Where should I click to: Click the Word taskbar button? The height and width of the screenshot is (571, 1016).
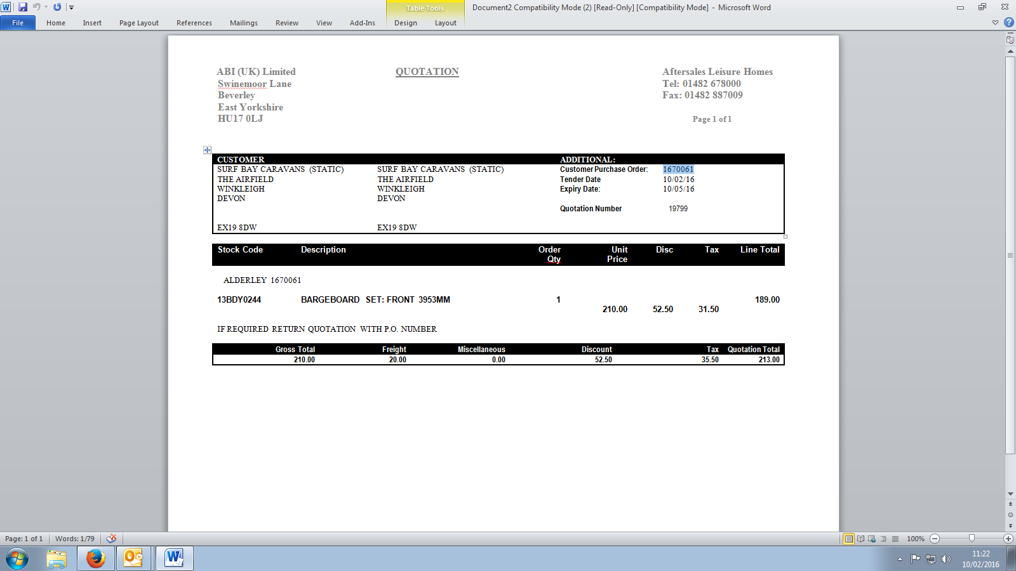point(174,559)
